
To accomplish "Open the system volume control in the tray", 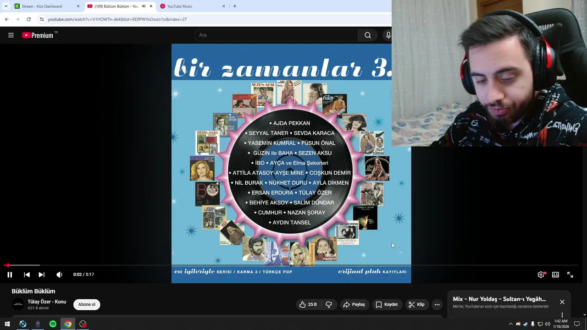I will 548,324.
